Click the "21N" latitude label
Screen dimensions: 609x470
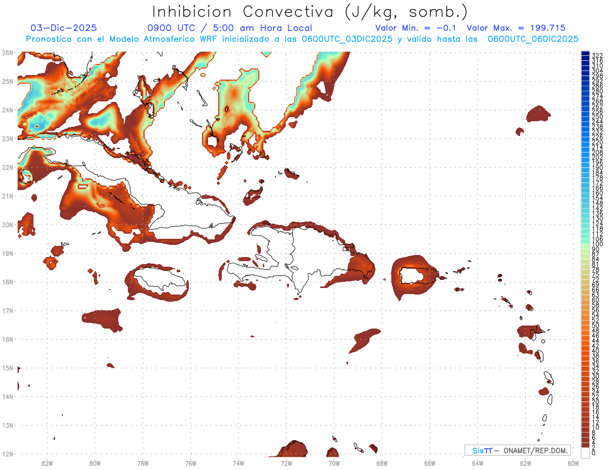point(7,196)
